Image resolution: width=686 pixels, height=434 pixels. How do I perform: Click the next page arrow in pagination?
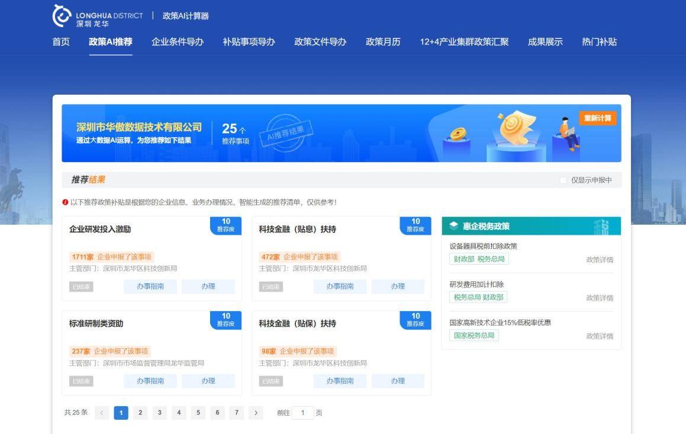point(256,413)
